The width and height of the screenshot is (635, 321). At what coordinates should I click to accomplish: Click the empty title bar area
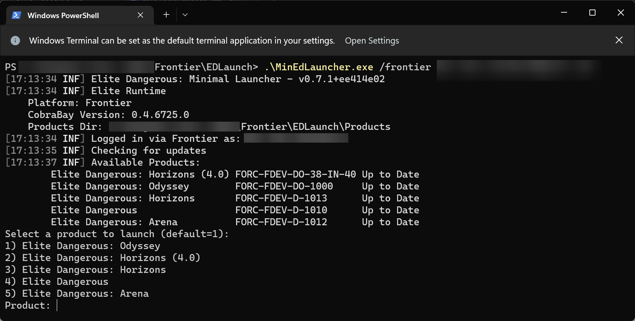pos(370,13)
